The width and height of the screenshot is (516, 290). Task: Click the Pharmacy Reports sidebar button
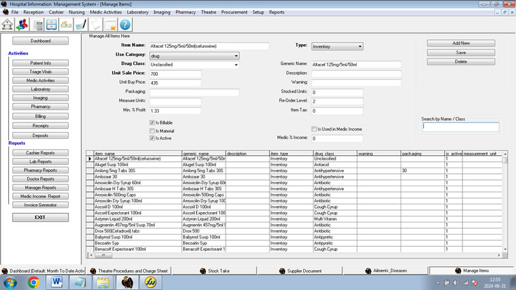coord(41,170)
